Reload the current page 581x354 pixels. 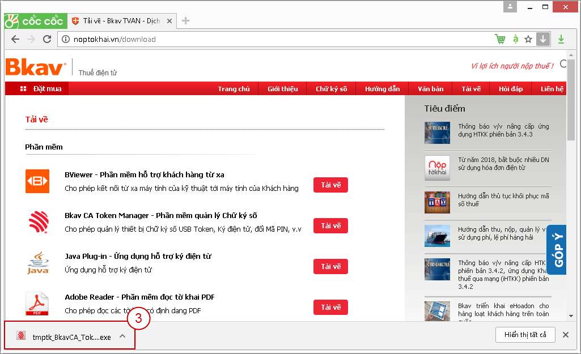click(x=47, y=39)
